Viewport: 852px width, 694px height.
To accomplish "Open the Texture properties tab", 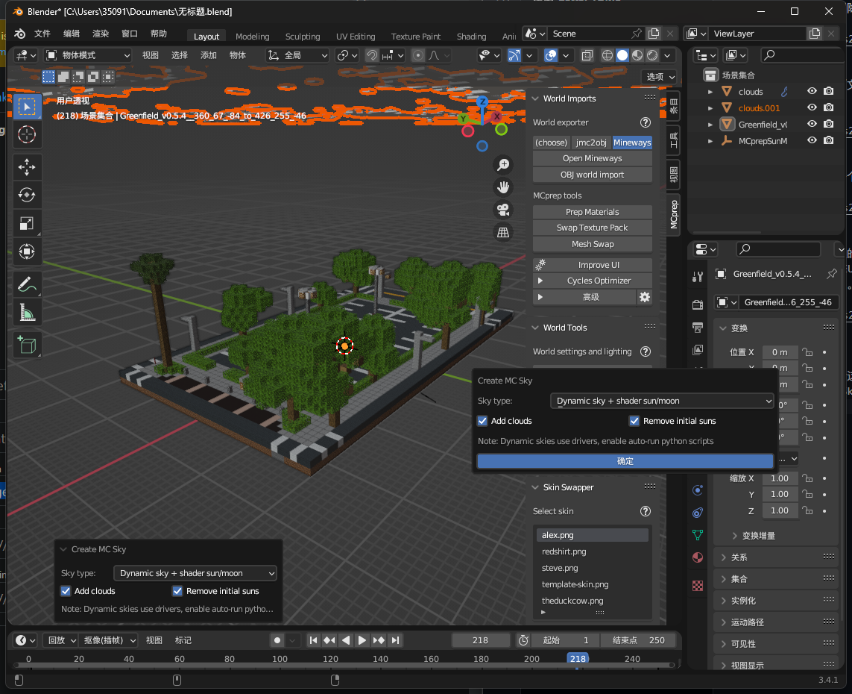I will pyautogui.click(x=698, y=586).
